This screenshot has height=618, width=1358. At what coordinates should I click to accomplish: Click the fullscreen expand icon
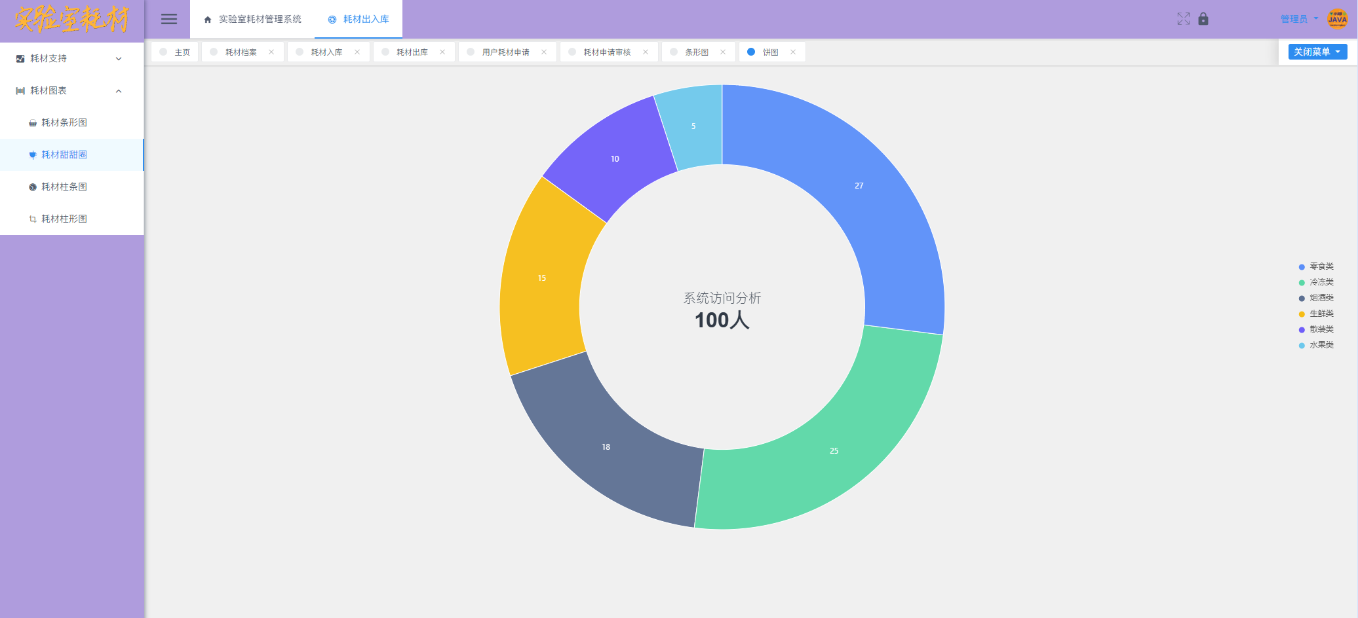[x=1183, y=19]
